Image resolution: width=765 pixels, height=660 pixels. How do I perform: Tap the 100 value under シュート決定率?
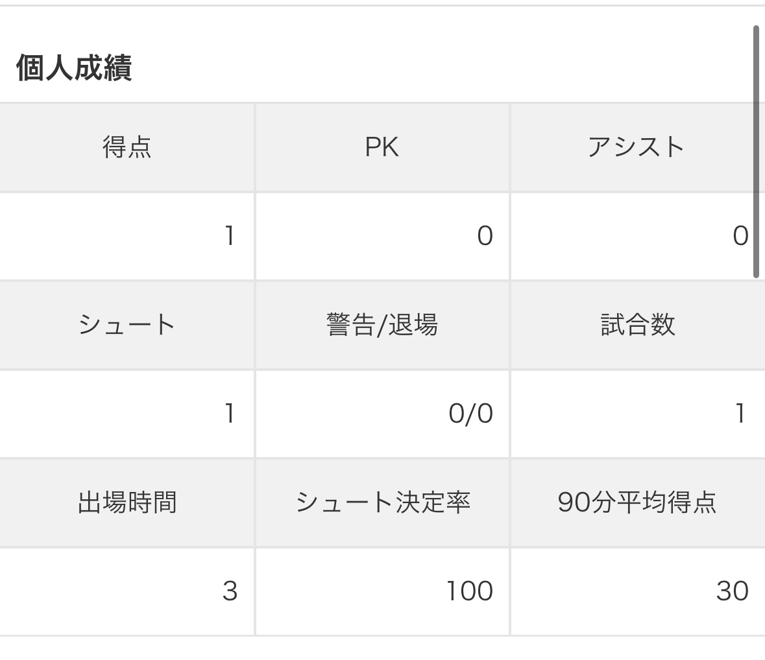click(x=469, y=591)
